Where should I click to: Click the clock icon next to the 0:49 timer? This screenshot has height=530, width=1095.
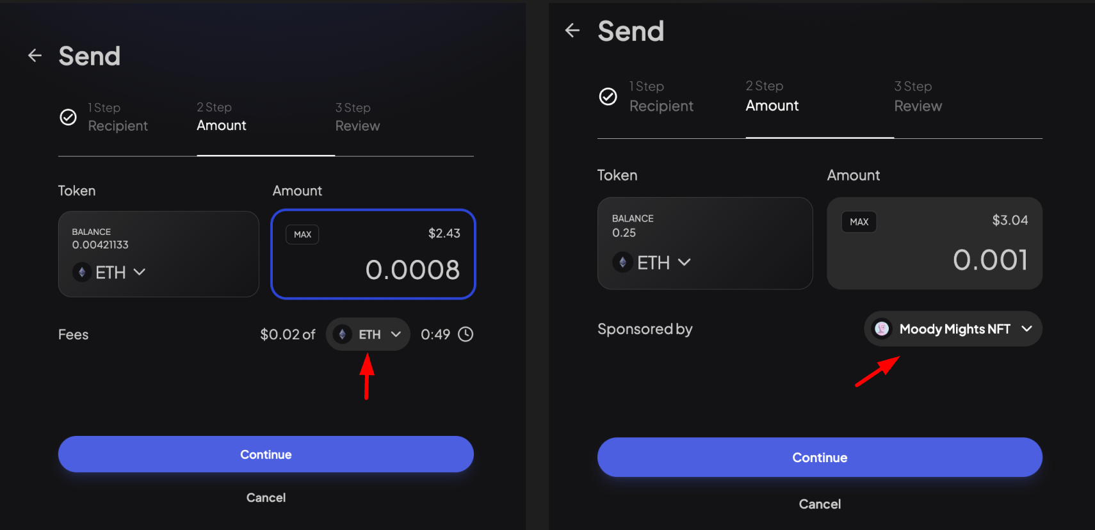[x=466, y=333]
